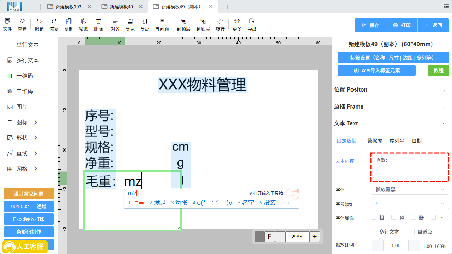Viewport: 452px width, 254px height.
Task: Rotate element with 旋转 icon
Action: 220,21
